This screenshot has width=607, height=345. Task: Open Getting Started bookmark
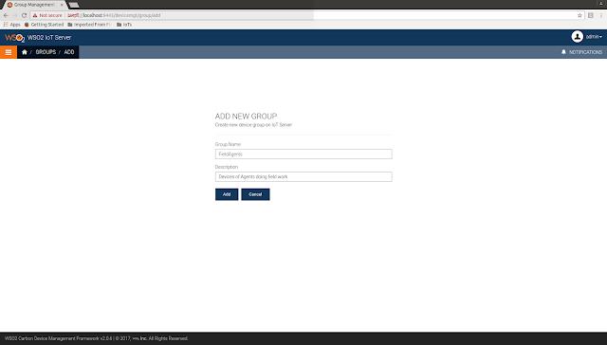pos(44,25)
